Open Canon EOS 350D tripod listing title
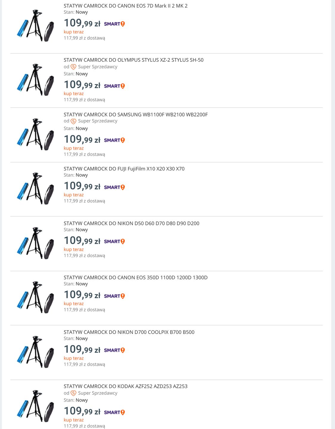The image size is (335, 429). [x=136, y=277]
